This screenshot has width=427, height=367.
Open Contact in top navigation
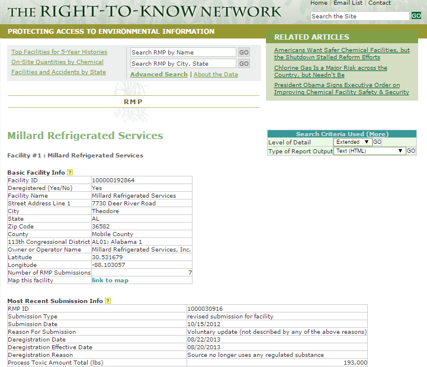click(380, 3)
